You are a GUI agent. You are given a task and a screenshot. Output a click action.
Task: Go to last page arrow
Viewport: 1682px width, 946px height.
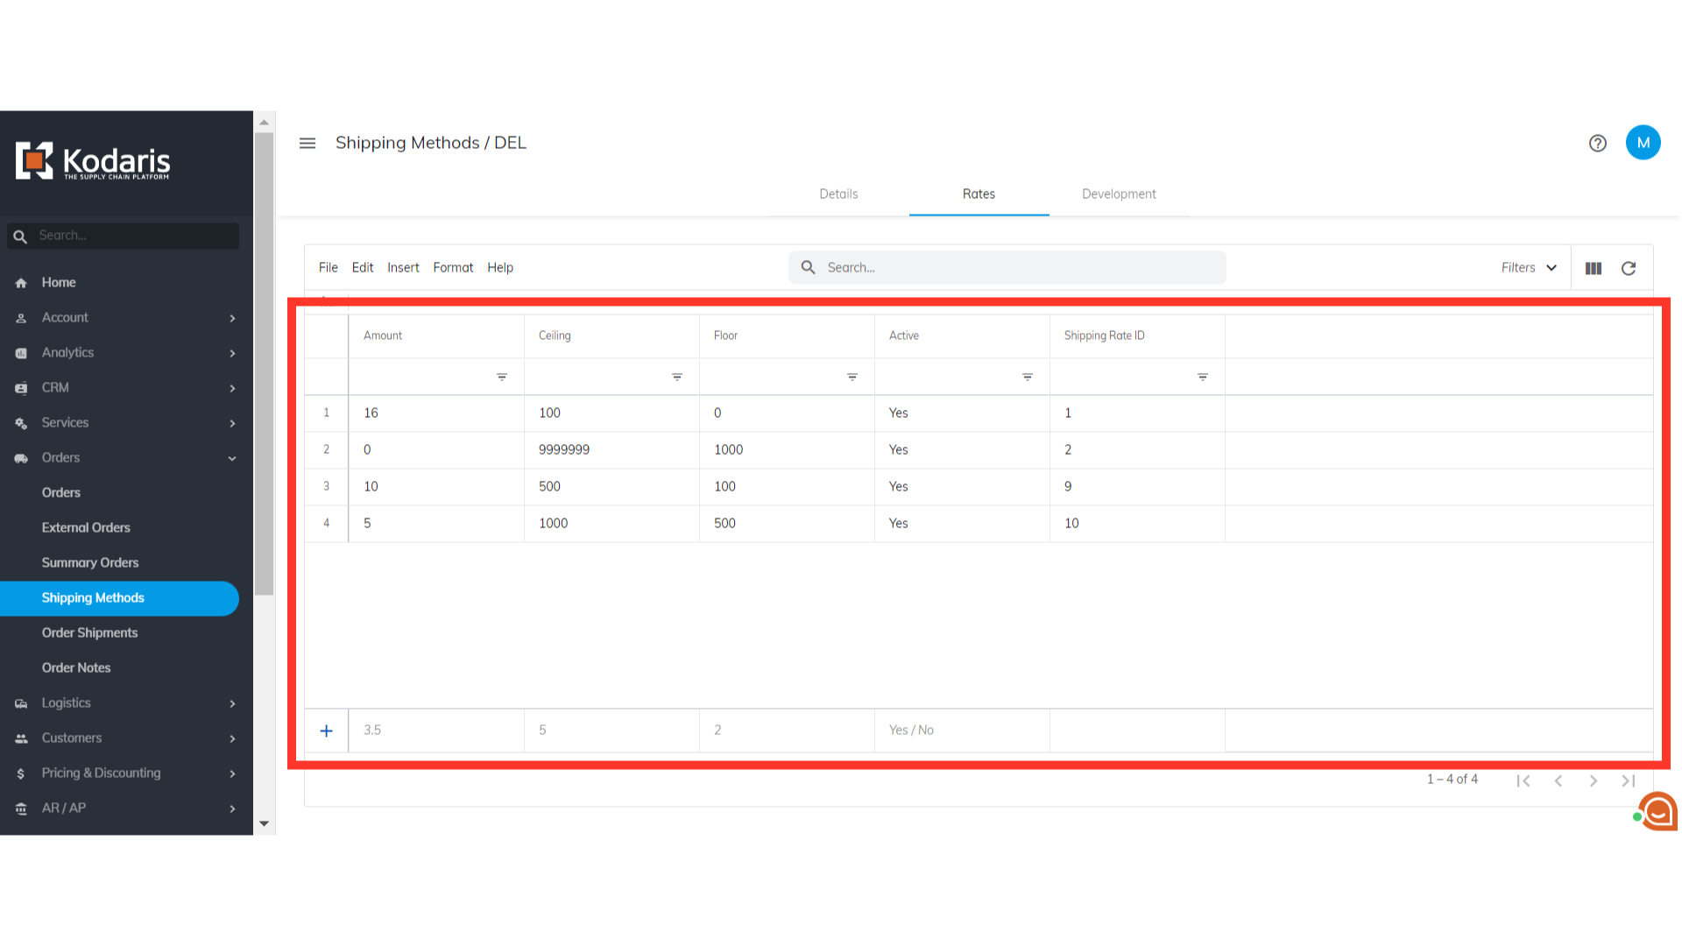point(1628,780)
